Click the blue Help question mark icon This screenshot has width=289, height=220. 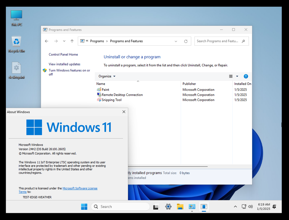point(246,76)
